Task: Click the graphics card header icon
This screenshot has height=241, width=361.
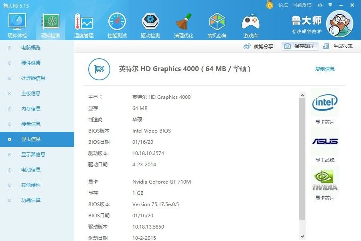Action: click(99, 69)
